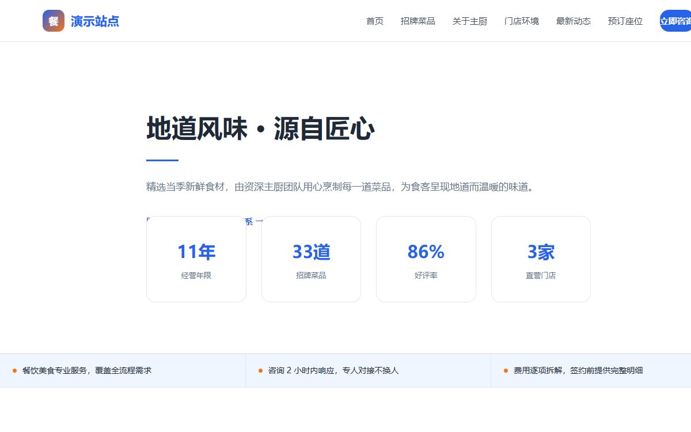Image resolution: width=691 pixels, height=432 pixels.
Task: Click the orange 餐 logo icon
Action: (54, 21)
